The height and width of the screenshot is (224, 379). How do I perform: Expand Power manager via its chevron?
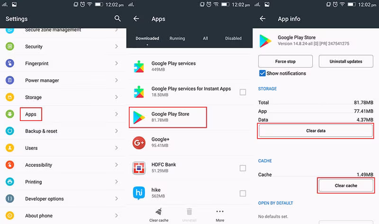[117, 80]
